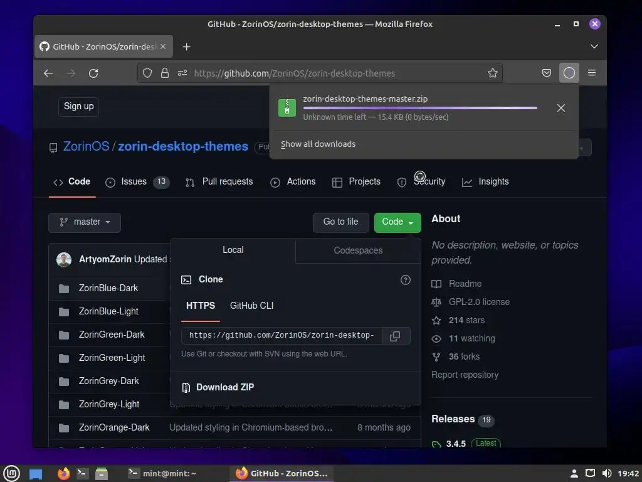Viewport: 642px width, 482px height.
Task: Open site permissions icon in address bar
Action: pyautogui.click(x=182, y=73)
